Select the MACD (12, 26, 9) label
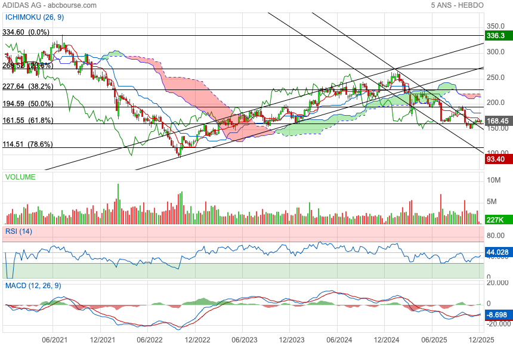 33,286
